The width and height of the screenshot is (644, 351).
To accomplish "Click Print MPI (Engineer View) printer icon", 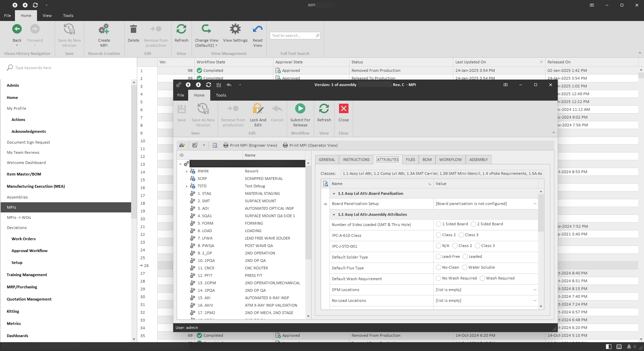I will coord(226,145).
